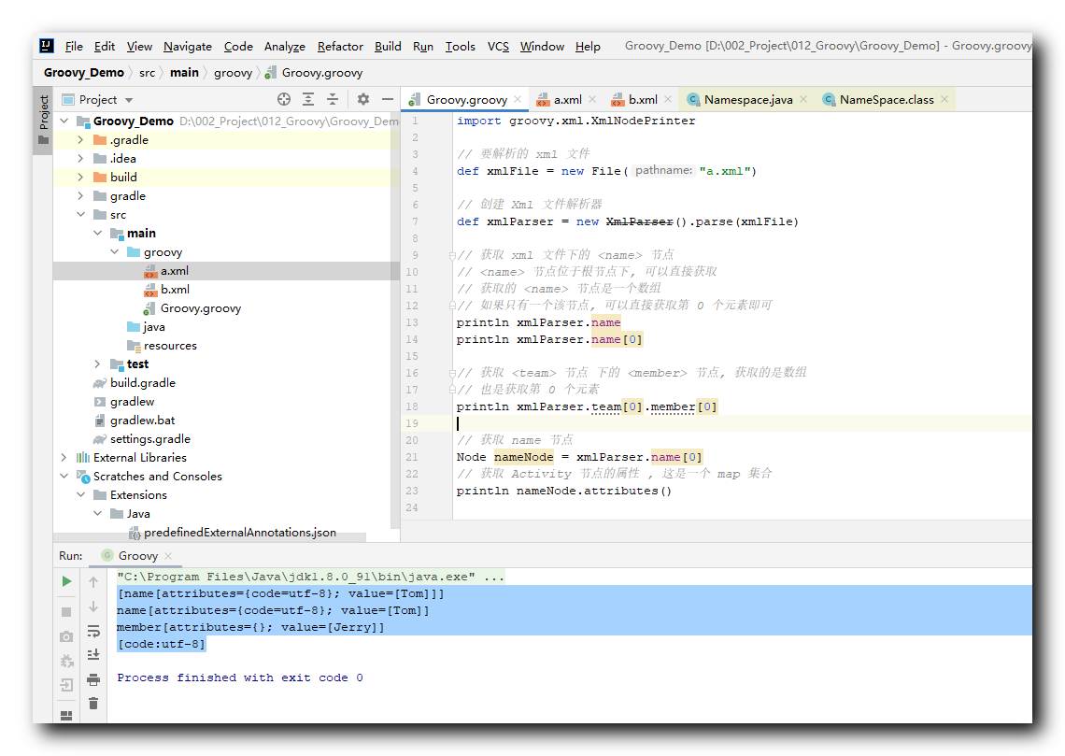Expand the gradle folder in Project tree
This screenshot has height=756, width=1065.
pos(80,195)
